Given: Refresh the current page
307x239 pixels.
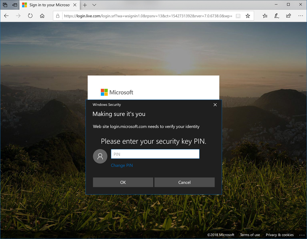Looking at the screenshot, I should tap(30, 16).
